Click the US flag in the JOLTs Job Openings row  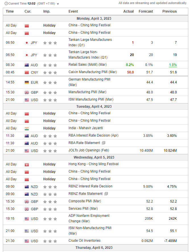(27, 151)
